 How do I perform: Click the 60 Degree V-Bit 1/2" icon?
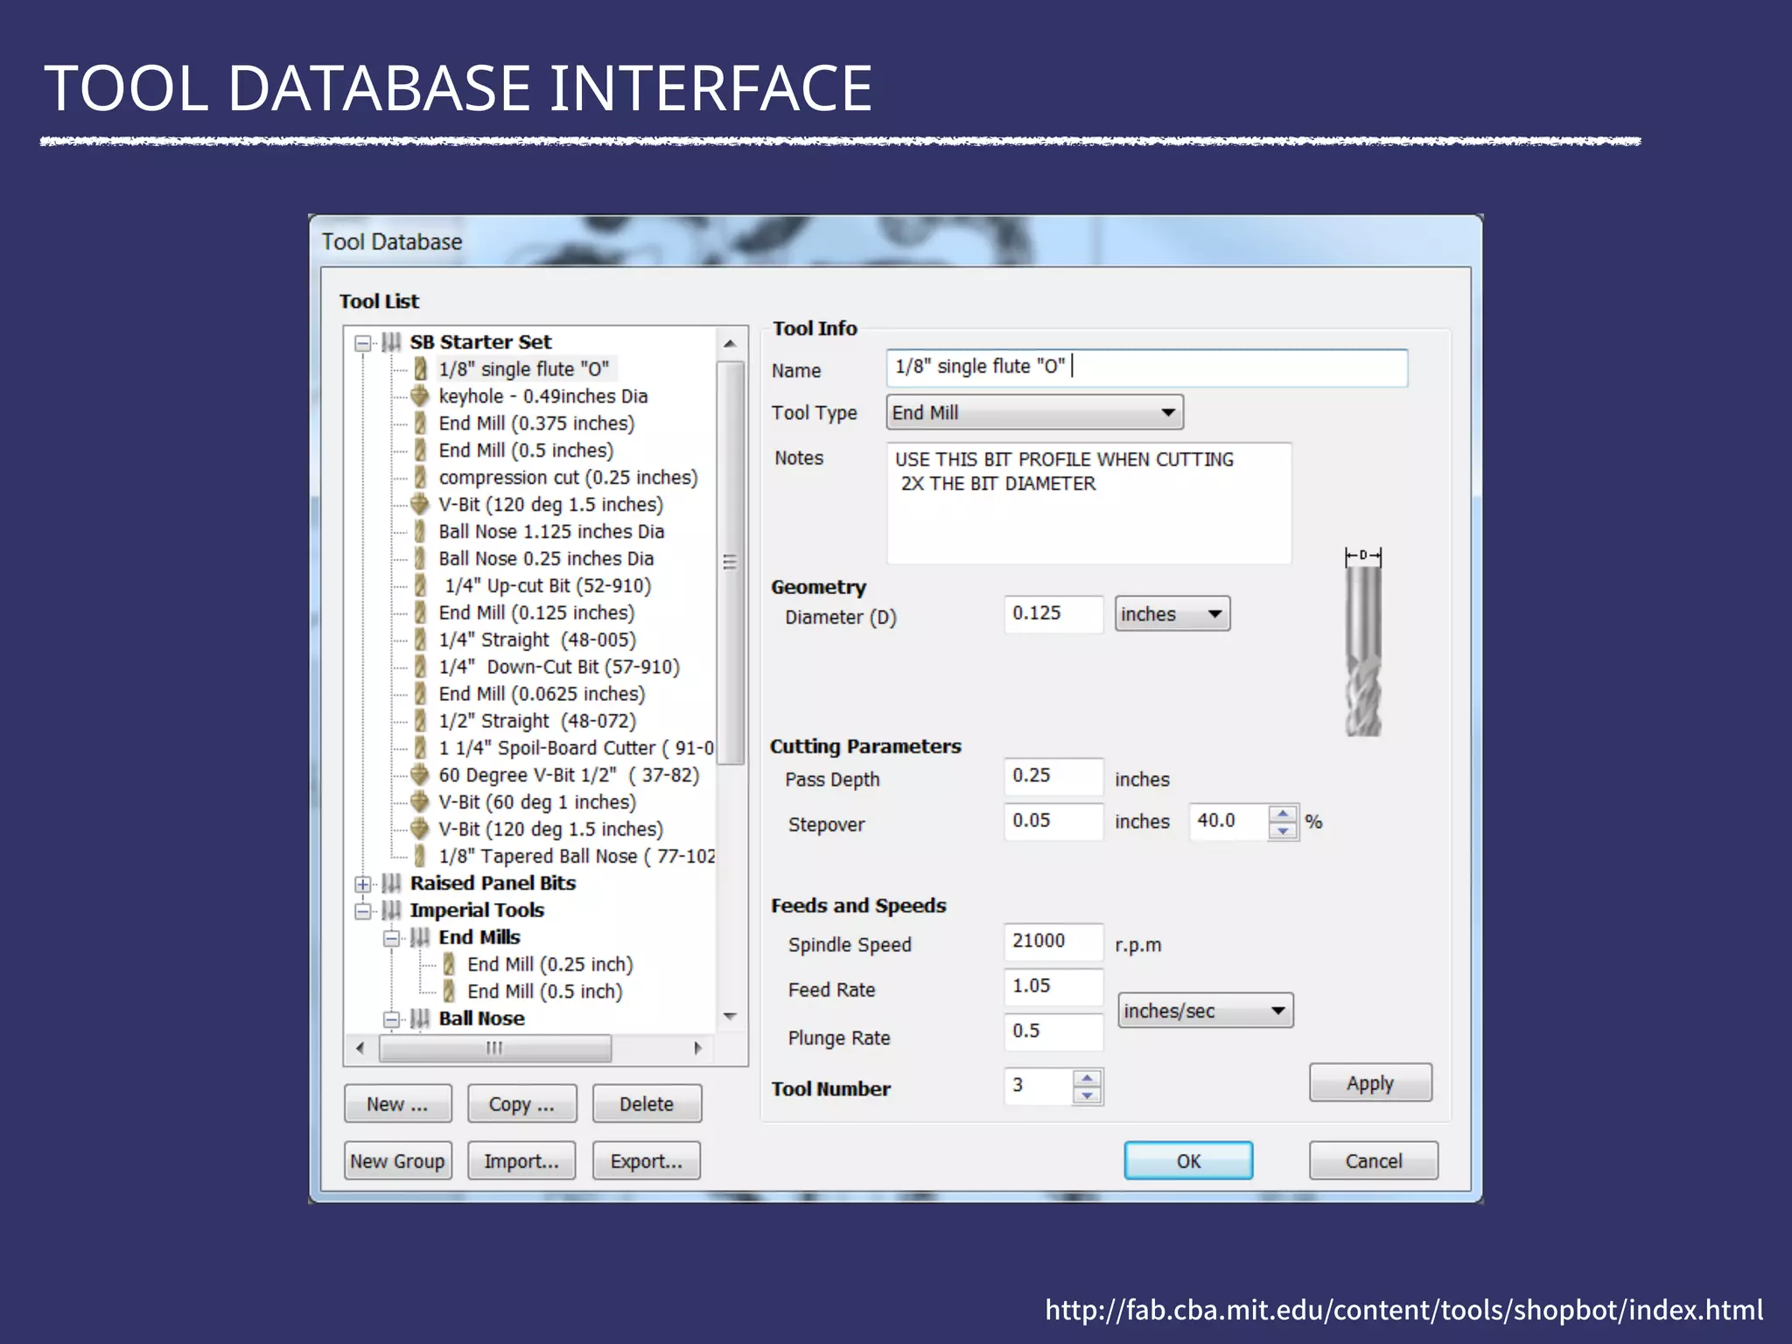click(420, 775)
